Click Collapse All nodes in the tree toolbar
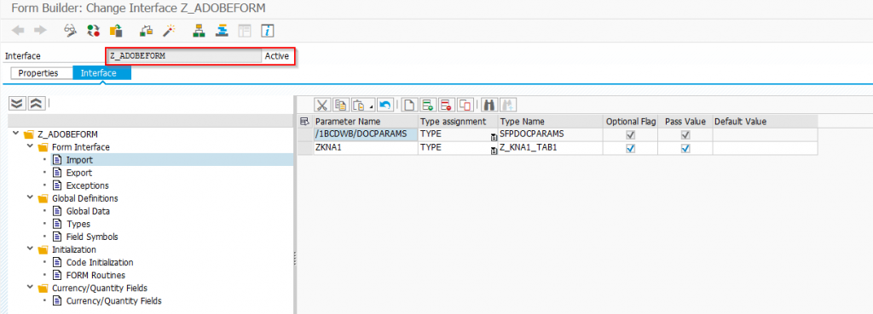This screenshot has height=314, width=873. coord(36,103)
